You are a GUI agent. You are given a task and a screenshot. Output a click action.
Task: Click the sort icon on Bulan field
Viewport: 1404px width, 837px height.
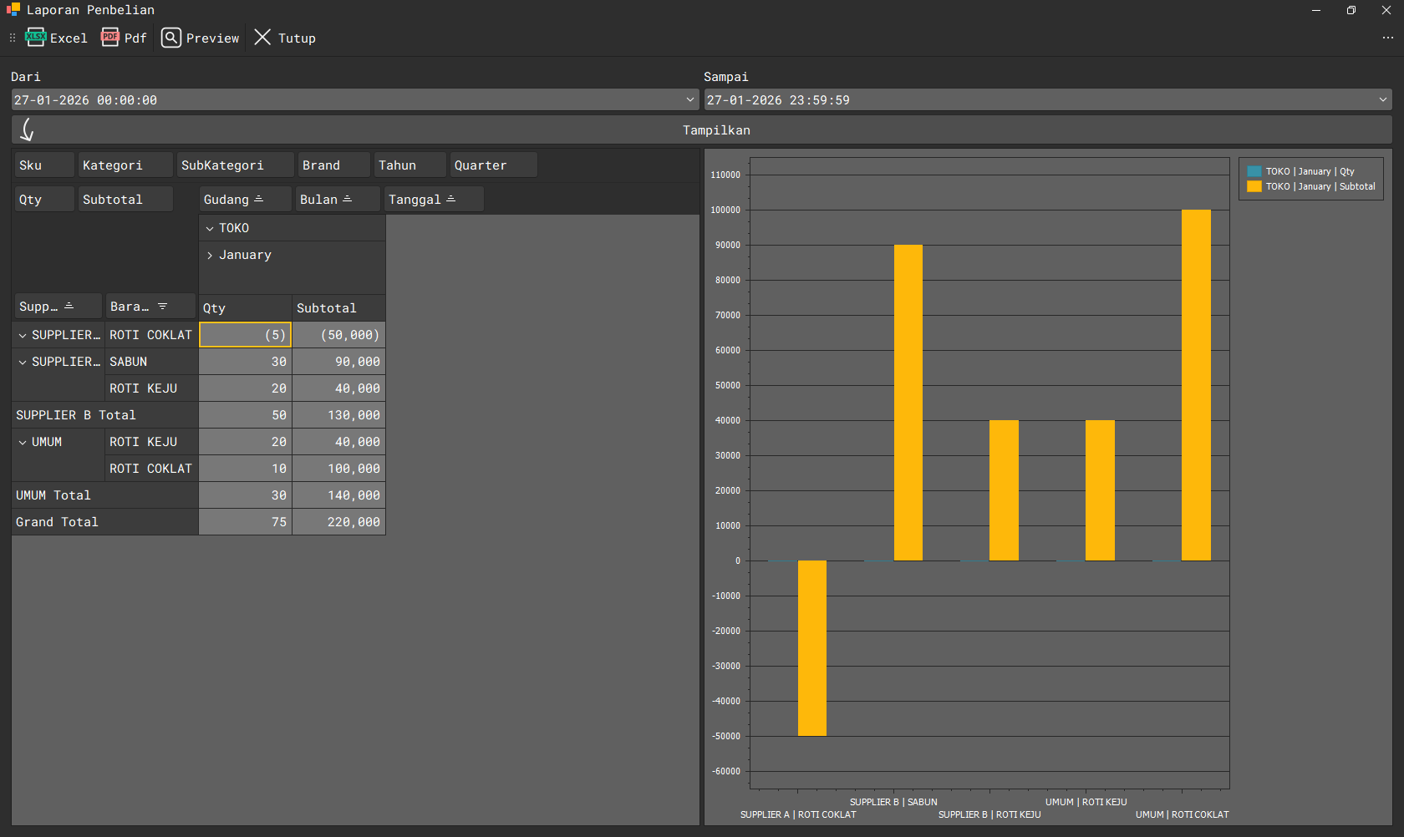pos(348,200)
